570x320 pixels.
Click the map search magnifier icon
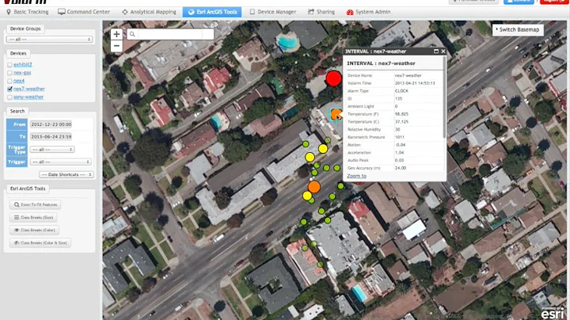pyautogui.click(x=132, y=34)
